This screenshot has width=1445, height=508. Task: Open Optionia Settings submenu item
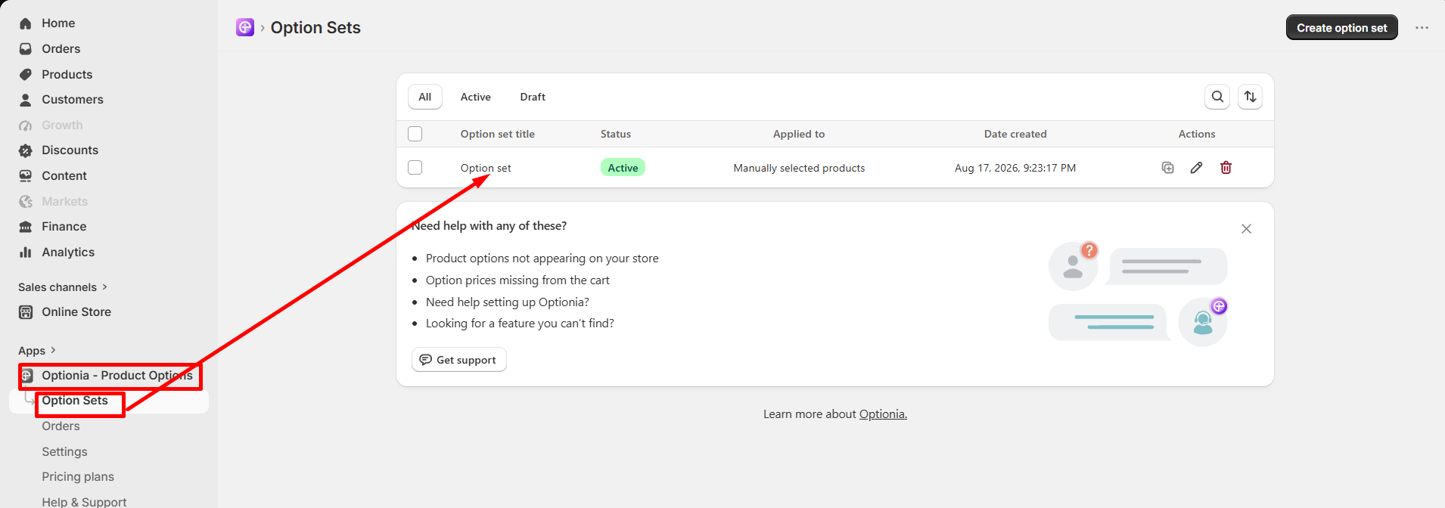64,452
